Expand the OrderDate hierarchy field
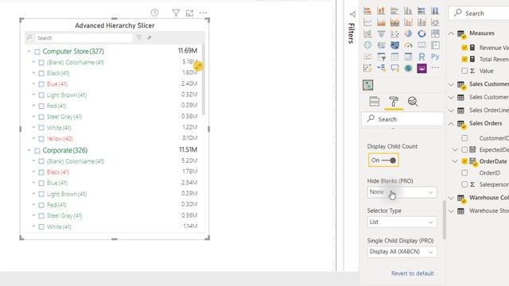 [455, 161]
